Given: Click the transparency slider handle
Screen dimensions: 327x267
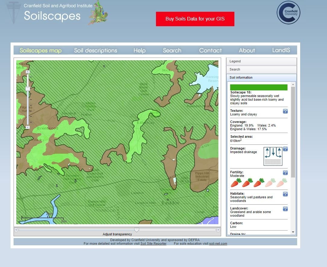Looking at the screenshot, I should [x=137, y=230].
